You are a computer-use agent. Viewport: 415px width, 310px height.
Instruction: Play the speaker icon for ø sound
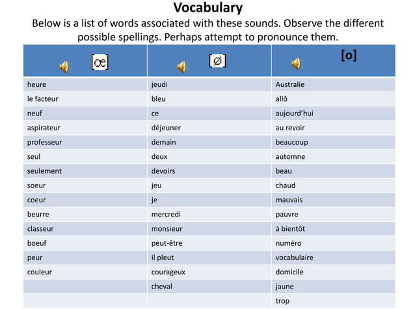[x=181, y=67]
